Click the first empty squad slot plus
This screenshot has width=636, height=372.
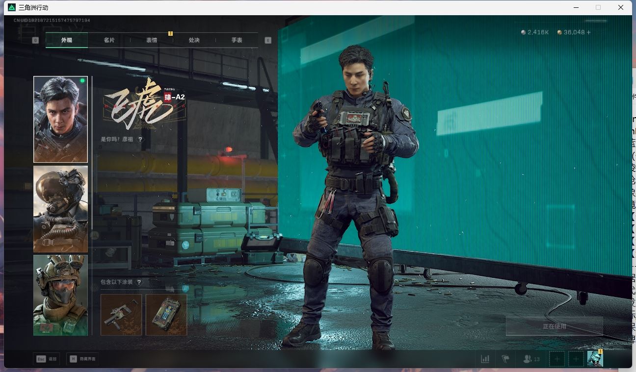pyautogui.click(x=556, y=359)
